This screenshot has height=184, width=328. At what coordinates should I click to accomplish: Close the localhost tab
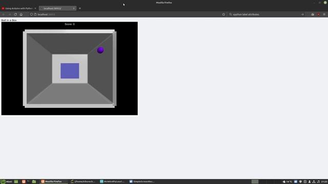click(x=74, y=8)
